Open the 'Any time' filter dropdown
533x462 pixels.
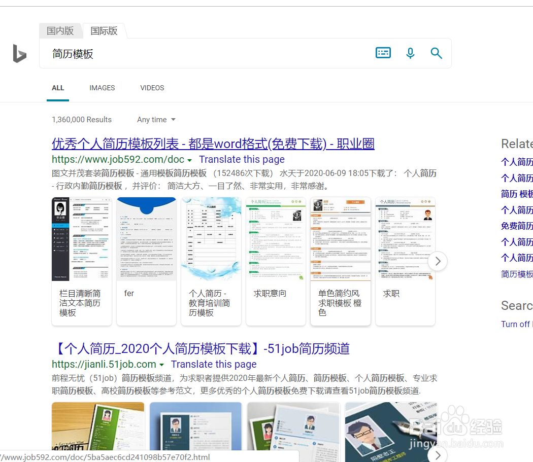coord(156,119)
